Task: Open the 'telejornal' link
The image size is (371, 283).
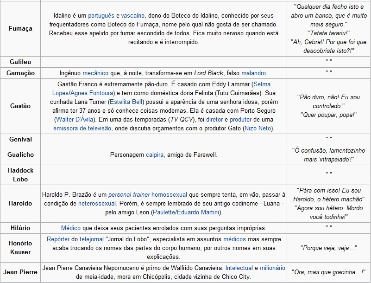Action: (x=92, y=239)
